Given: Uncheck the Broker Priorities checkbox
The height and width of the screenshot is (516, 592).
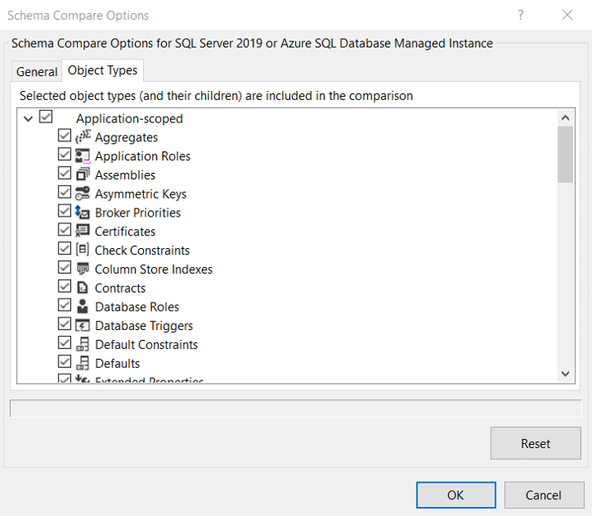Looking at the screenshot, I should click(x=64, y=211).
